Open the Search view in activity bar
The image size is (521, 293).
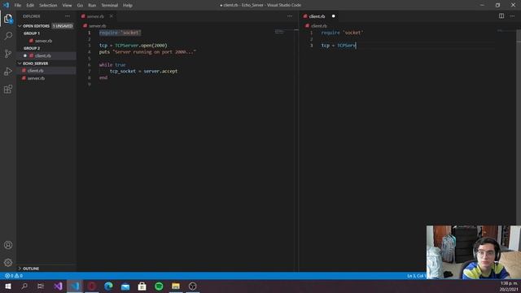pyautogui.click(x=8, y=36)
